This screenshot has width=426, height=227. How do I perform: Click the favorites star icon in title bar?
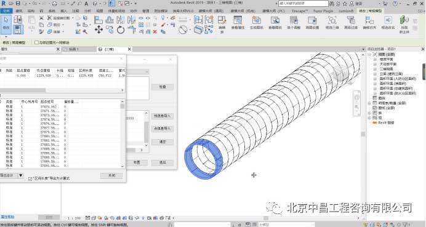pyautogui.click(x=345, y=4)
